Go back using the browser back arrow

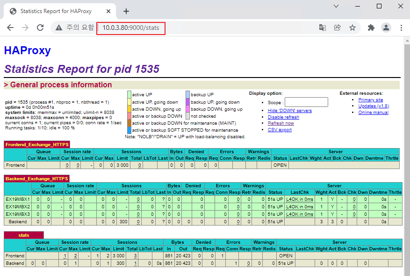[x=10, y=28]
